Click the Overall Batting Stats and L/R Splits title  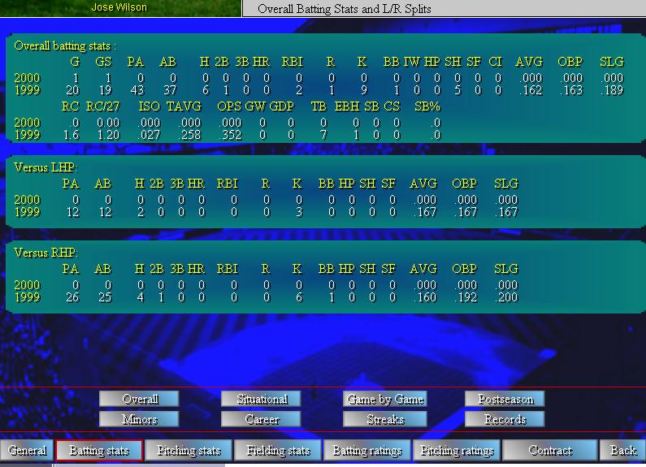tap(345, 9)
